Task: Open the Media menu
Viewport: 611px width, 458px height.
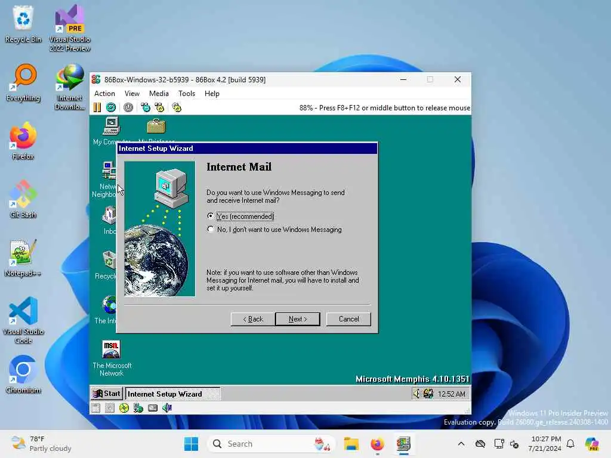Action: point(159,94)
